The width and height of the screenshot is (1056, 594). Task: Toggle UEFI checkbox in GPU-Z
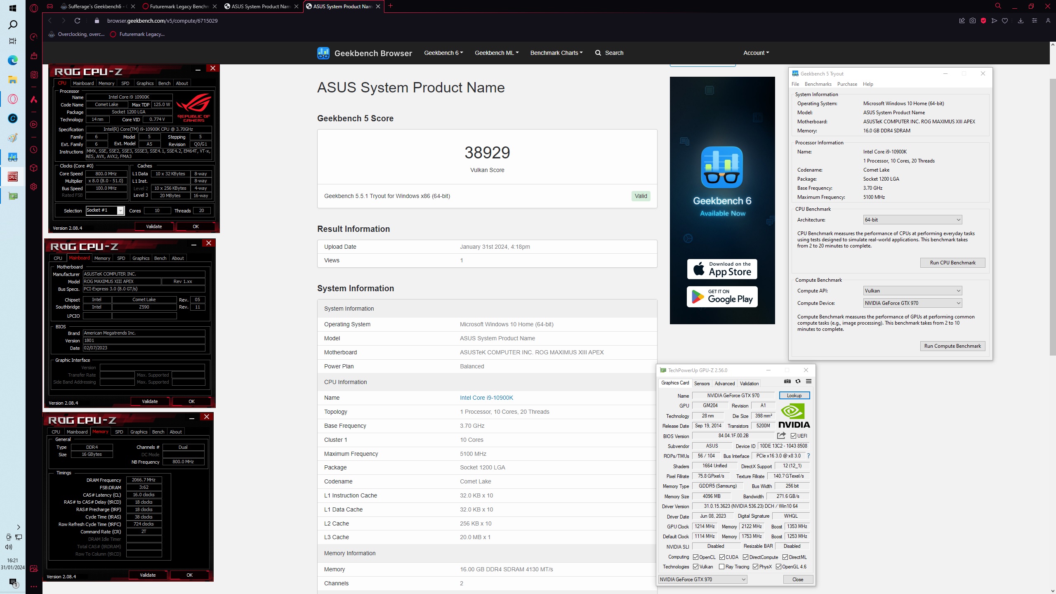click(793, 436)
